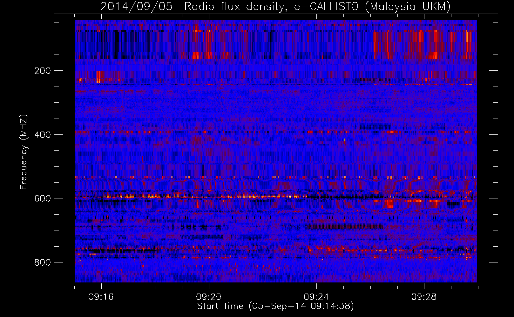
Task: Click the 09:20 time tick label
Action: [x=209, y=297]
